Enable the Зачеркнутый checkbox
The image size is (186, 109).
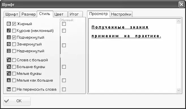click(14, 44)
